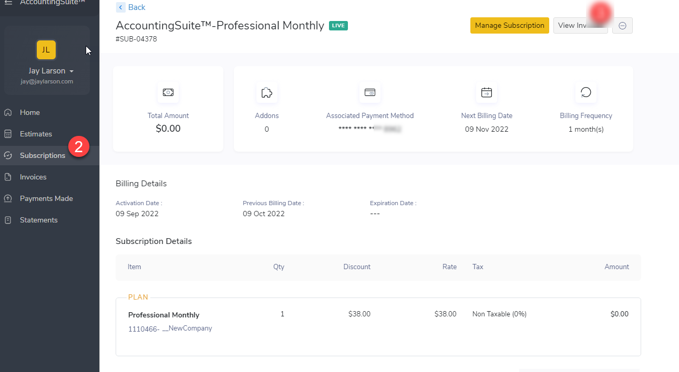Select the Billing Frequency refresh icon
Viewport: 679px width, 372px height.
coord(586,92)
